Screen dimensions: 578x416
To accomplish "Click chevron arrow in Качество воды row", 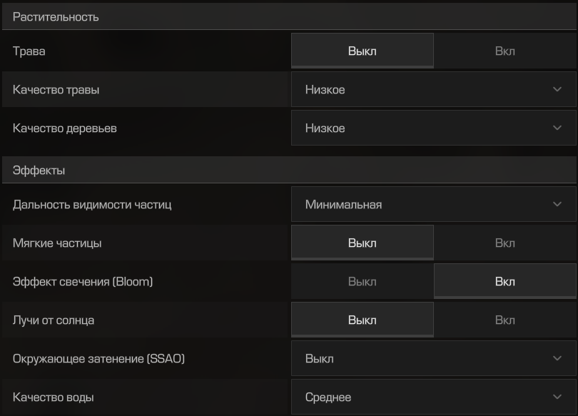I will pyautogui.click(x=557, y=397).
